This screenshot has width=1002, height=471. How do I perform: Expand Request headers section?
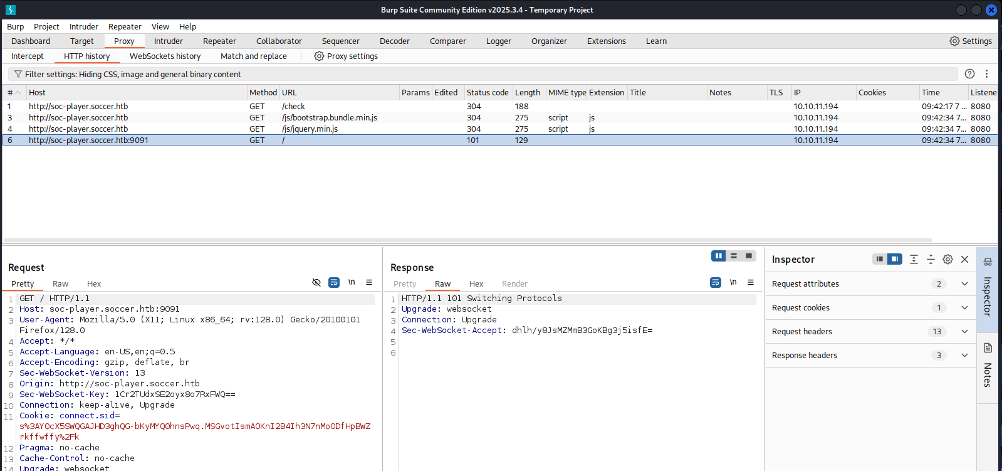(870, 331)
